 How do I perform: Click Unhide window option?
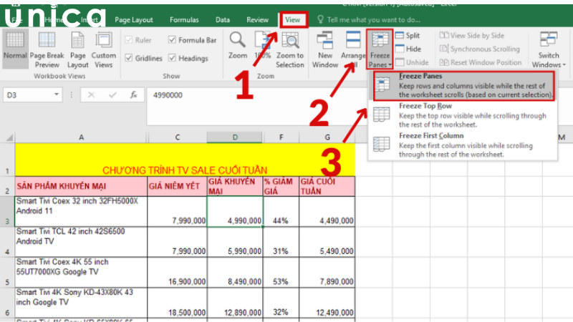click(412, 62)
